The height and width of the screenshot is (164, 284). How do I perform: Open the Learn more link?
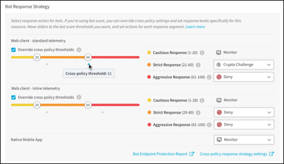(195, 27)
